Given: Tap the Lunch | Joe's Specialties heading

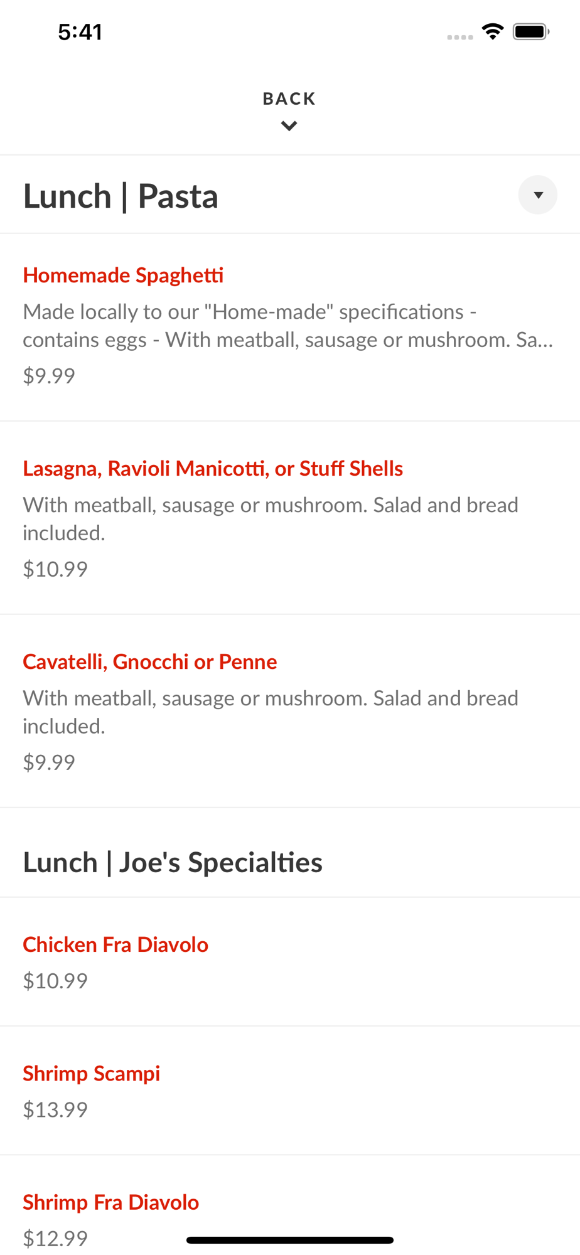Looking at the screenshot, I should [x=173, y=863].
